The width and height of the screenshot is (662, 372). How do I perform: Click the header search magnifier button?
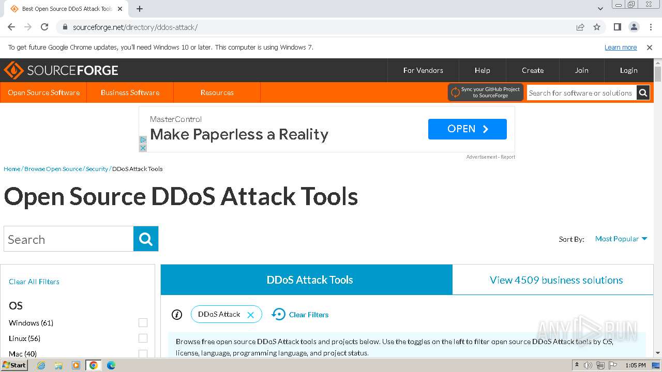click(x=643, y=93)
